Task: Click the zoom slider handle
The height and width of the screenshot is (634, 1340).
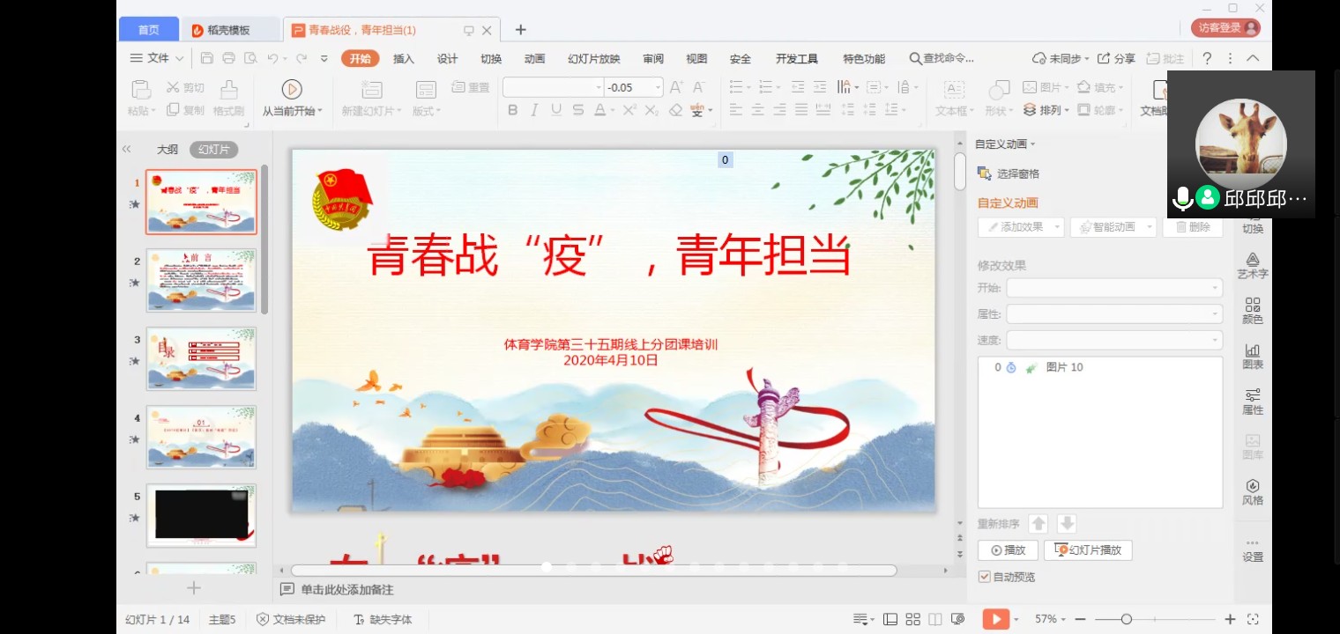Action: pyautogui.click(x=1126, y=619)
